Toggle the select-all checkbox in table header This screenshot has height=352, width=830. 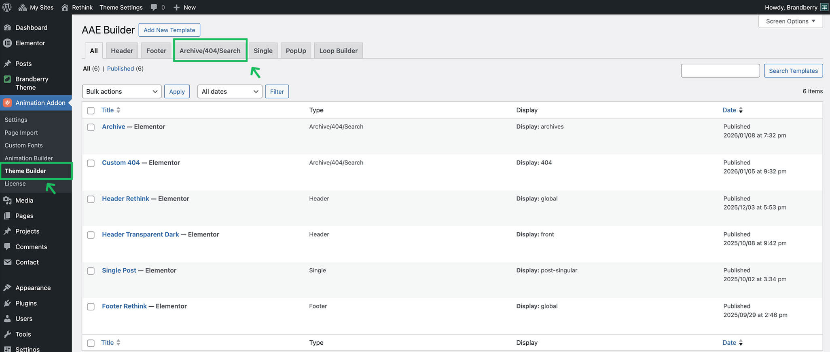coord(91,110)
